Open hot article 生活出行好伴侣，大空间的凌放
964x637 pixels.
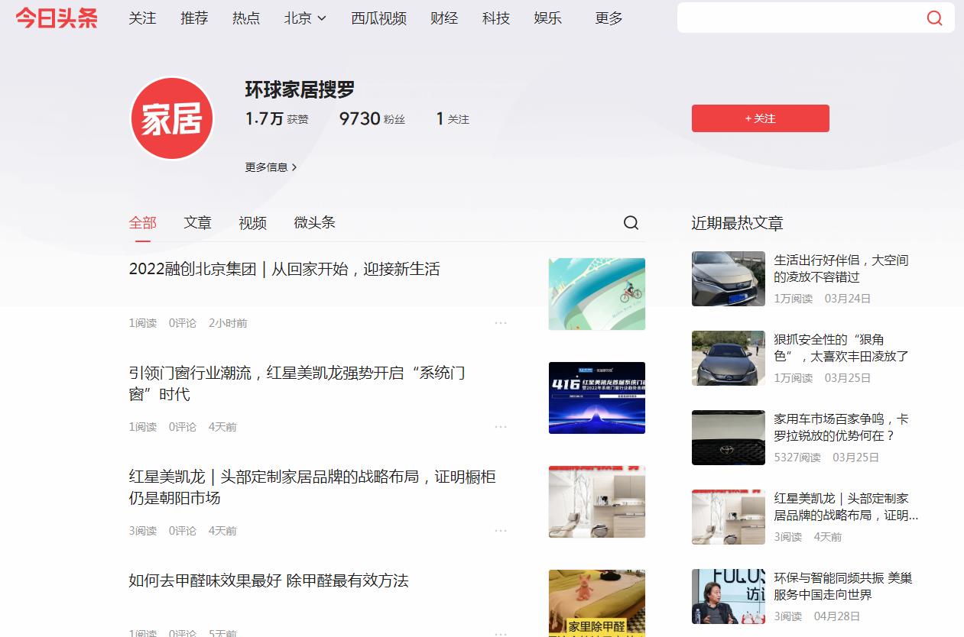pyautogui.click(x=841, y=269)
